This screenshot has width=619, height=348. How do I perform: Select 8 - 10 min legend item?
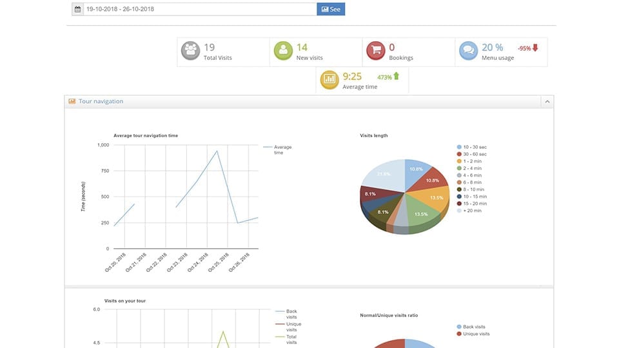pyautogui.click(x=471, y=189)
